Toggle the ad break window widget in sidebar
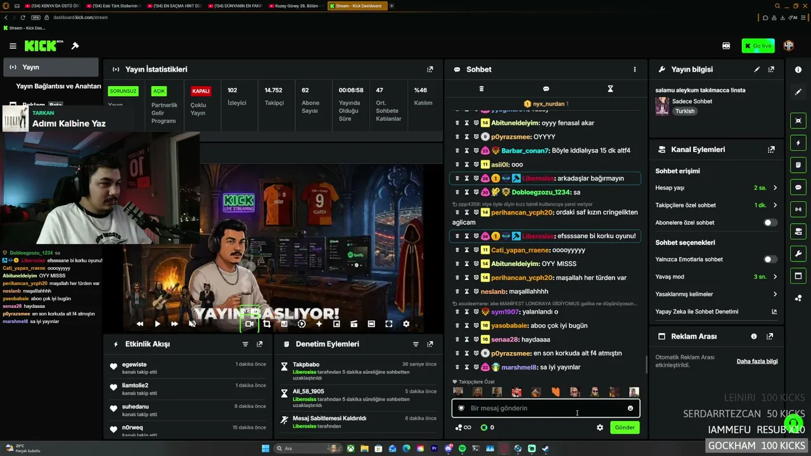The width and height of the screenshot is (811, 456). (798, 276)
